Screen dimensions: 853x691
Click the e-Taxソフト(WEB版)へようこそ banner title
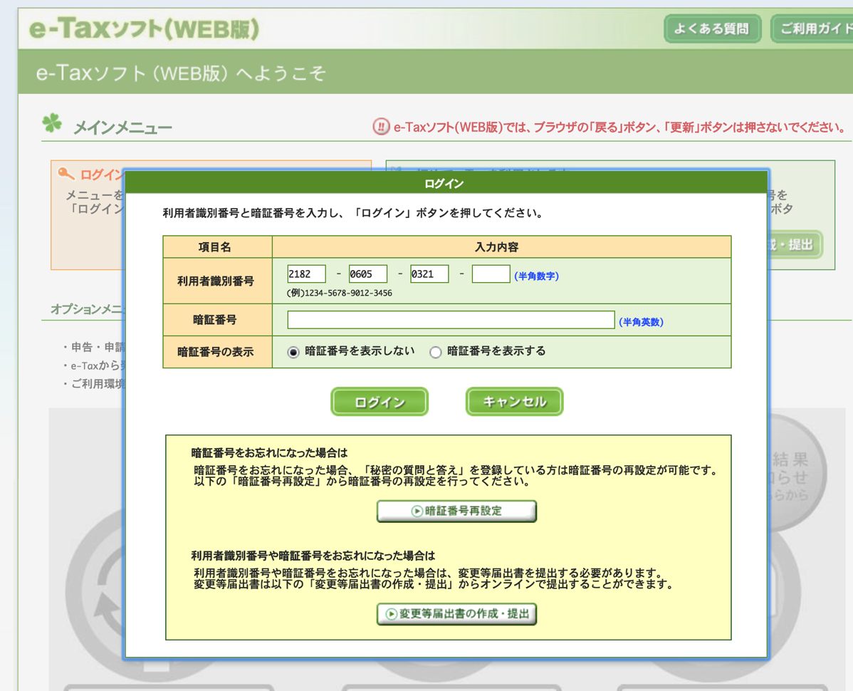pyautogui.click(x=181, y=73)
